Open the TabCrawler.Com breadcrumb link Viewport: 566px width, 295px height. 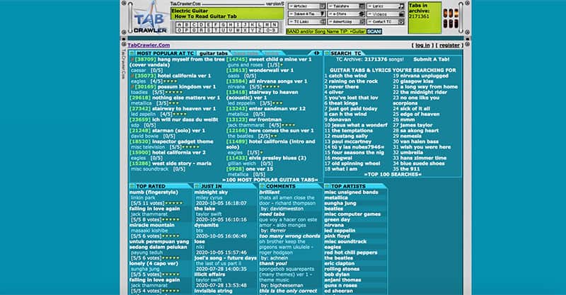[x=149, y=45]
